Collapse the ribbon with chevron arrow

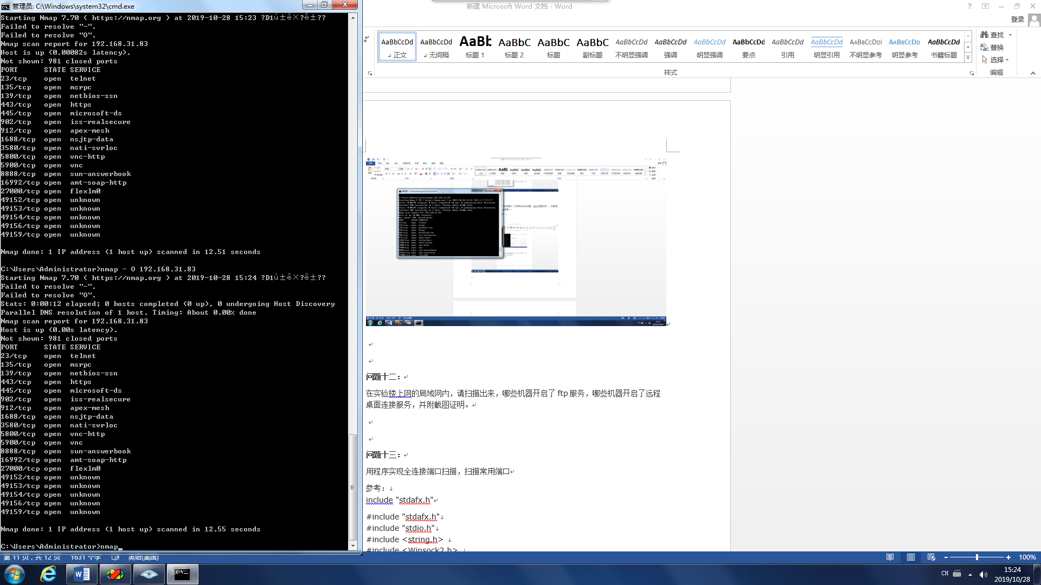pos(1033,73)
